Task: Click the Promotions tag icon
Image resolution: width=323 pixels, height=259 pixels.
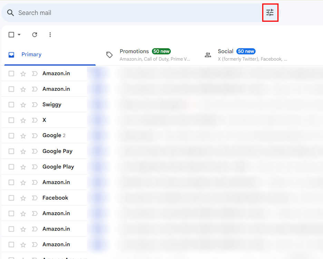Action: (x=109, y=55)
